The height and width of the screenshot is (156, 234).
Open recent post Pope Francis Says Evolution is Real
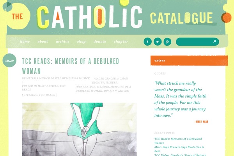[179, 149]
